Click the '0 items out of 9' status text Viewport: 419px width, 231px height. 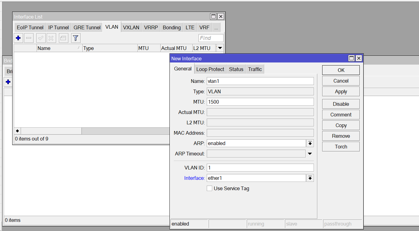32,139
